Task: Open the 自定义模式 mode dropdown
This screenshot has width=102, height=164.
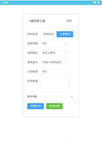Action: 54,53
